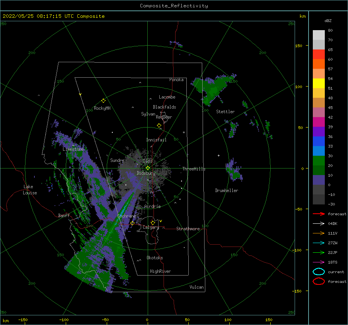This screenshot has height=325, width=348.
Task: Pick the light gray 70-80 dBZ swatch
Action: (319, 35)
